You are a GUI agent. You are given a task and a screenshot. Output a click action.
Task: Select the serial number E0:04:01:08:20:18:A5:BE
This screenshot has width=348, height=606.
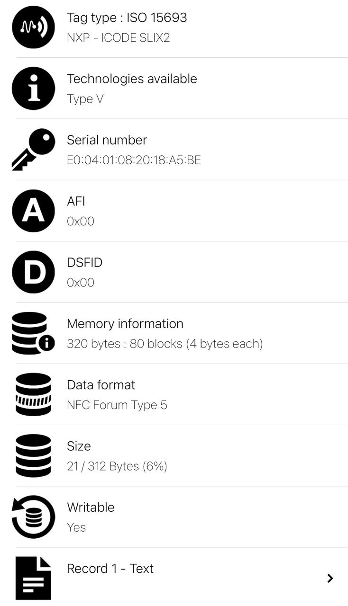point(134,160)
